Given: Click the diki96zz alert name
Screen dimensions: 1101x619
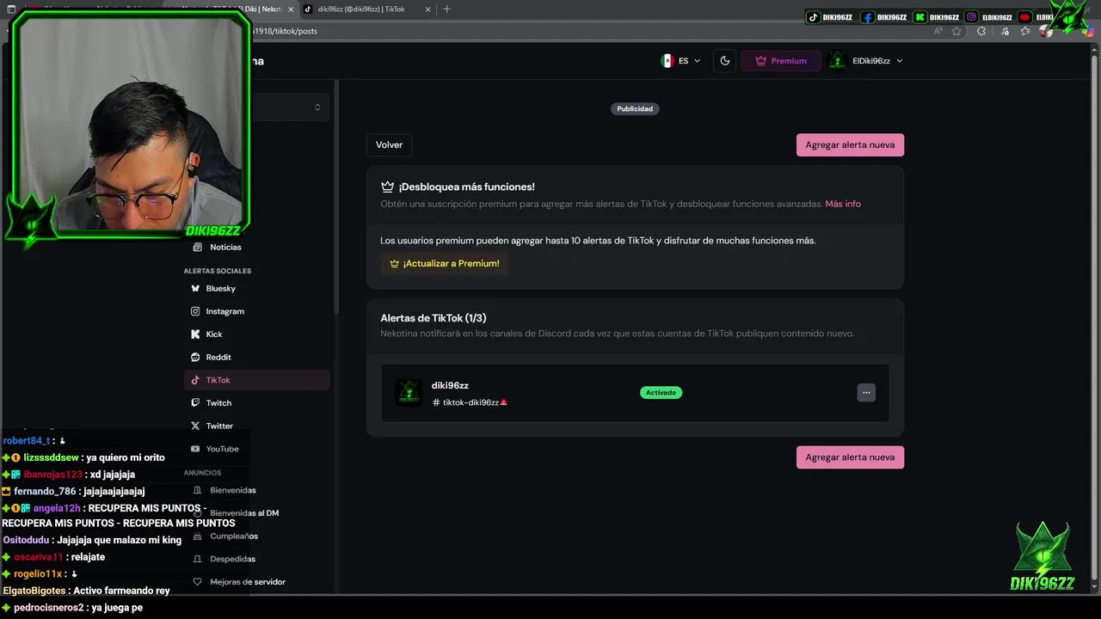Looking at the screenshot, I should click(x=450, y=385).
